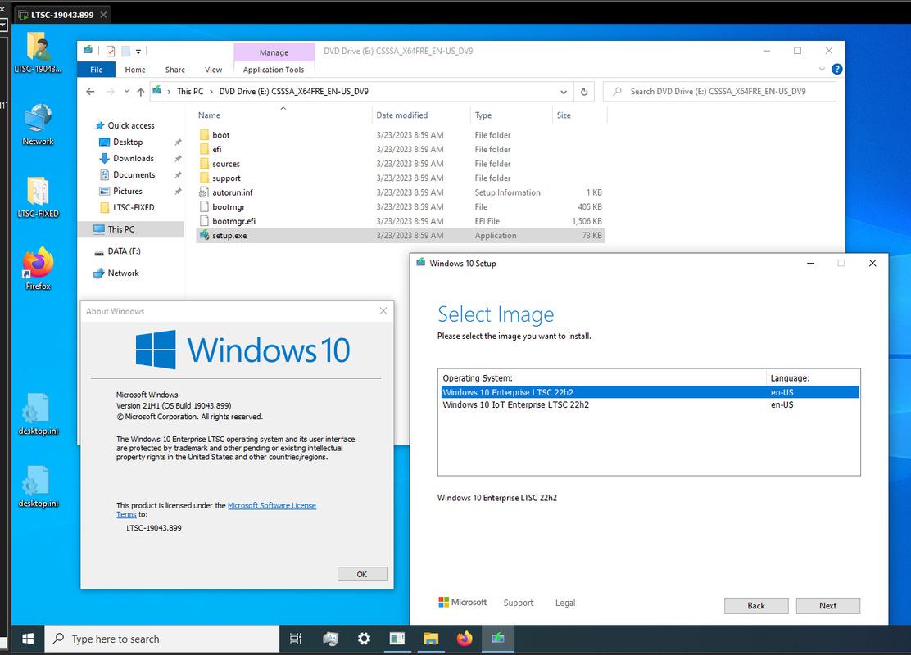Open Support link in Setup

click(x=519, y=603)
